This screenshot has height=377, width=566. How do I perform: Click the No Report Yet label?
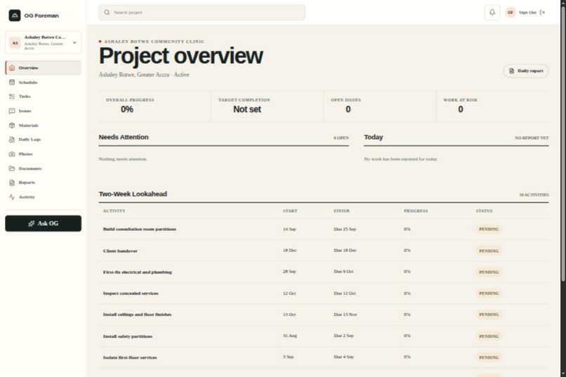532,138
